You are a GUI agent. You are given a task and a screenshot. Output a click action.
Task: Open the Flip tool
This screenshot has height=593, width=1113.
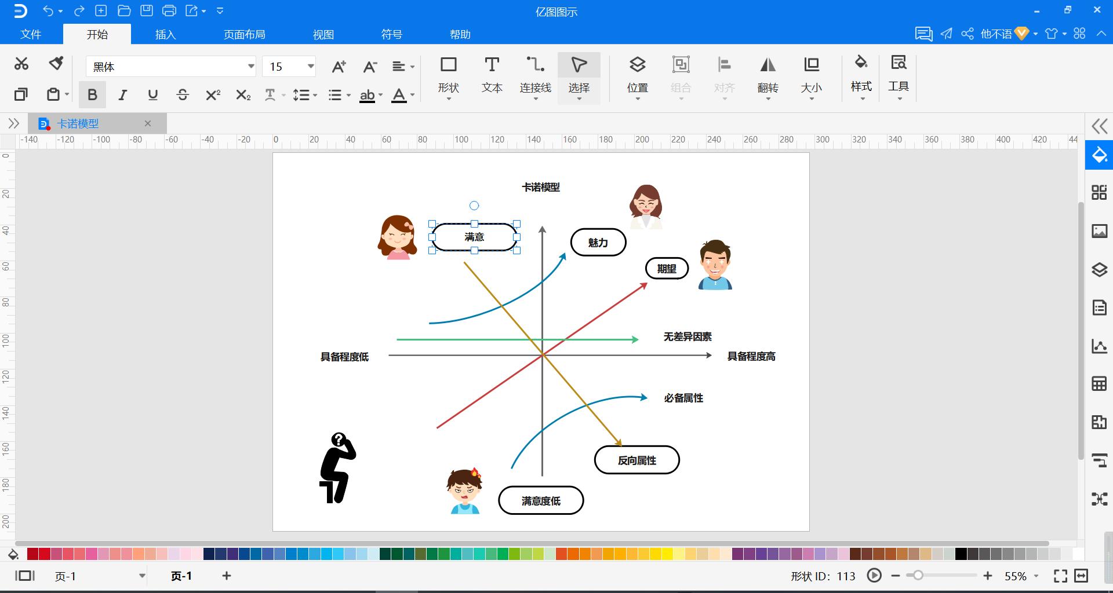[768, 75]
